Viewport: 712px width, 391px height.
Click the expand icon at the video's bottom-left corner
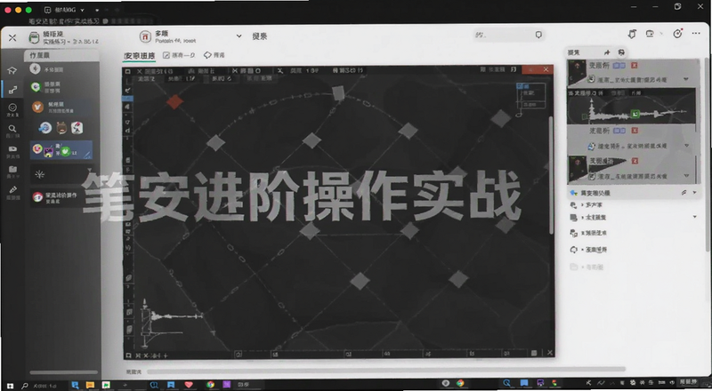coord(128,355)
